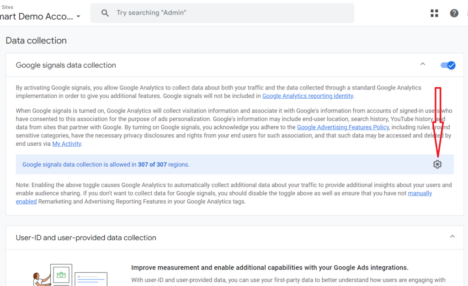Collapse User-ID and user-provided data collection section
Screen dimensions: 468x286
coord(452,237)
